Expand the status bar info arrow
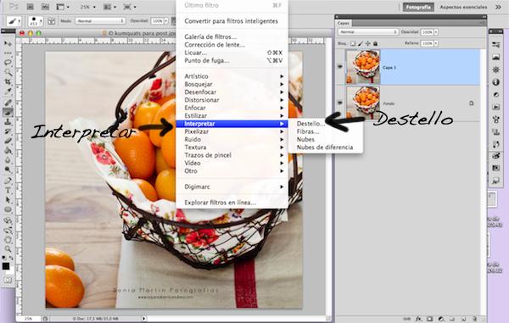Image resolution: width=509 pixels, height=323 pixels. (x=144, y=319)
